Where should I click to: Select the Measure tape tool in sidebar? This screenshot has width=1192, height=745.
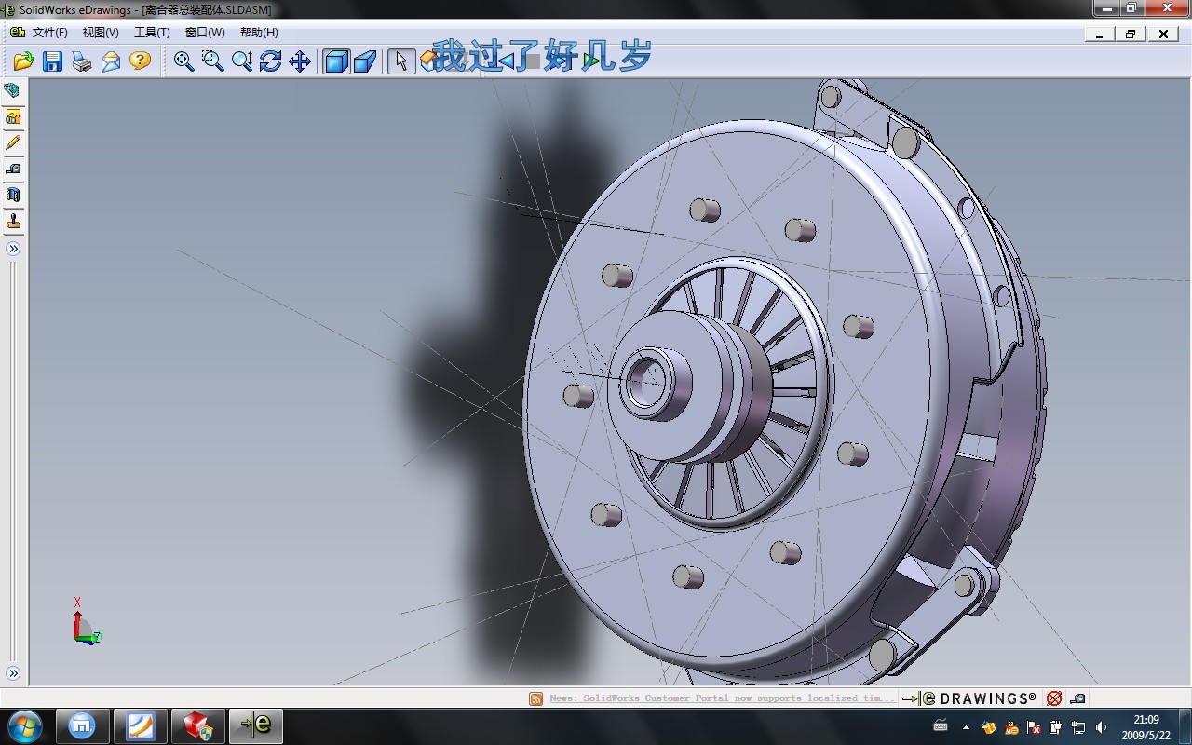point(13,169)
